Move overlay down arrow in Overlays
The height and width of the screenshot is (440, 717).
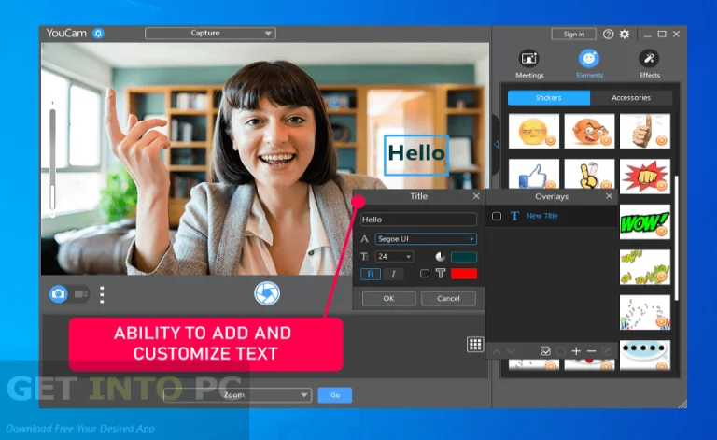511,351
